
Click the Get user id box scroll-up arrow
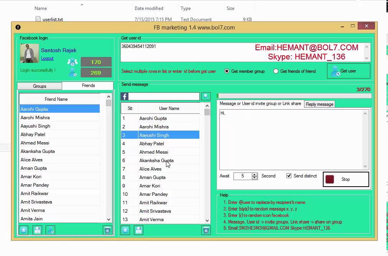[x=367, y=46]
